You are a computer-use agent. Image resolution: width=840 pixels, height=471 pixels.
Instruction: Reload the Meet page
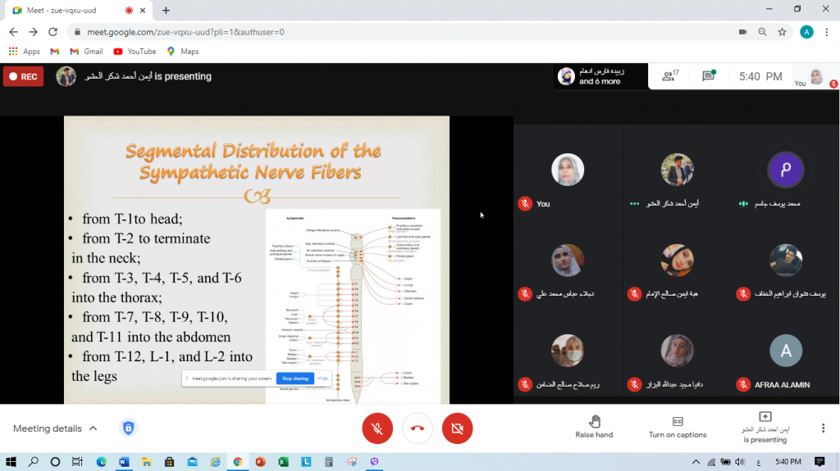coord(53,32)
